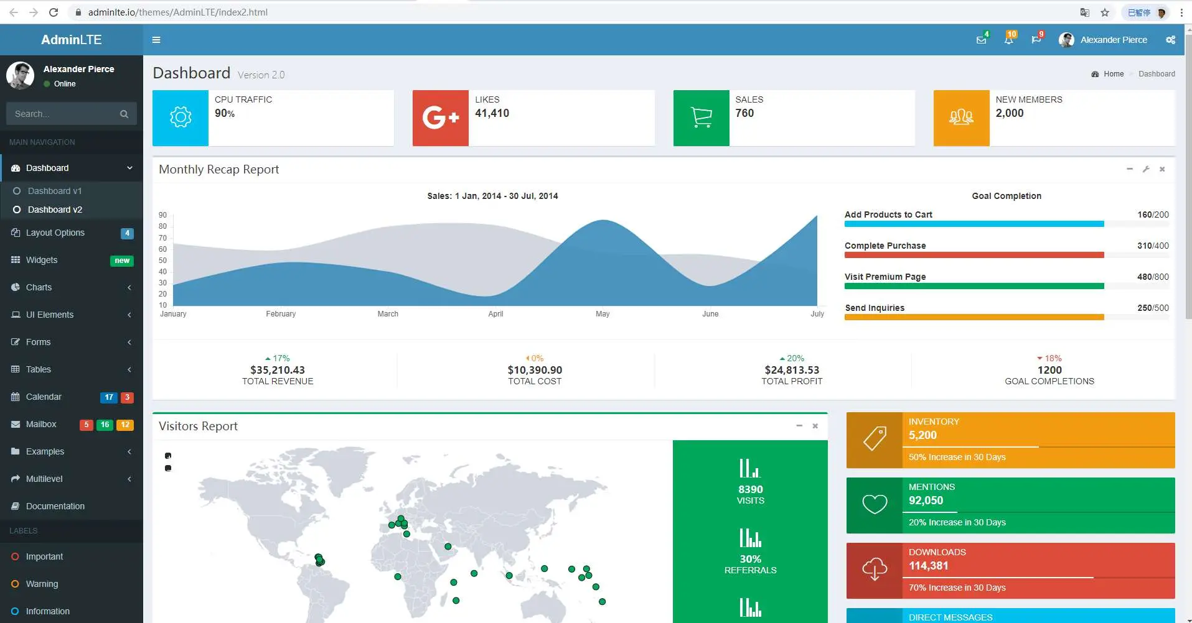Screen dimensions: 1192x623
Task: Collapse the Monthly Recap Report box
Action: (x=1130, y=169)
